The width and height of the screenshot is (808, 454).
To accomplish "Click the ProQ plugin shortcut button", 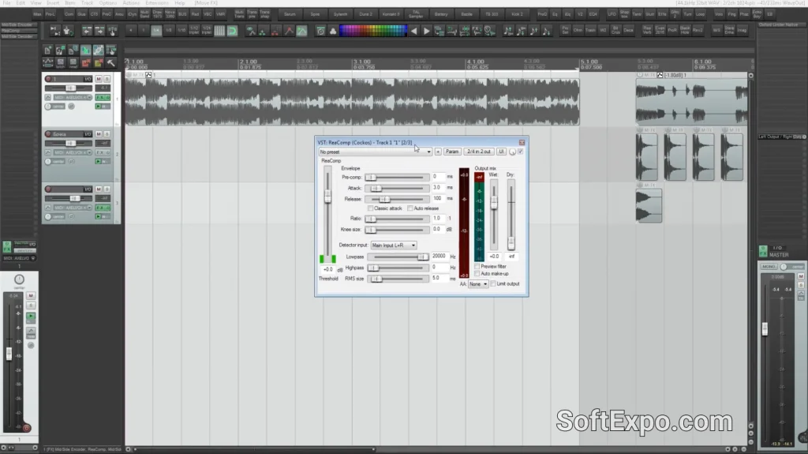I will 542,14.
